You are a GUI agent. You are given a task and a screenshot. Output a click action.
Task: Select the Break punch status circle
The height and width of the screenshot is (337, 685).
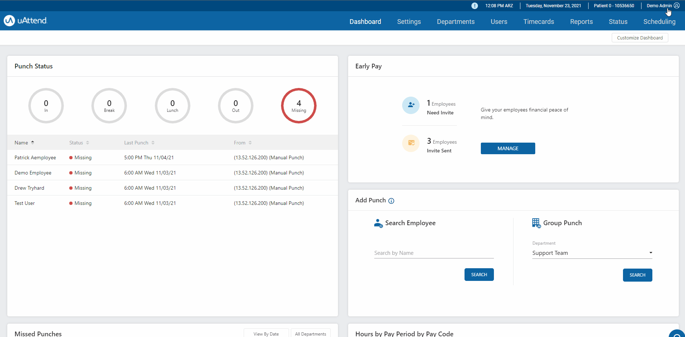tap(109, 106)
